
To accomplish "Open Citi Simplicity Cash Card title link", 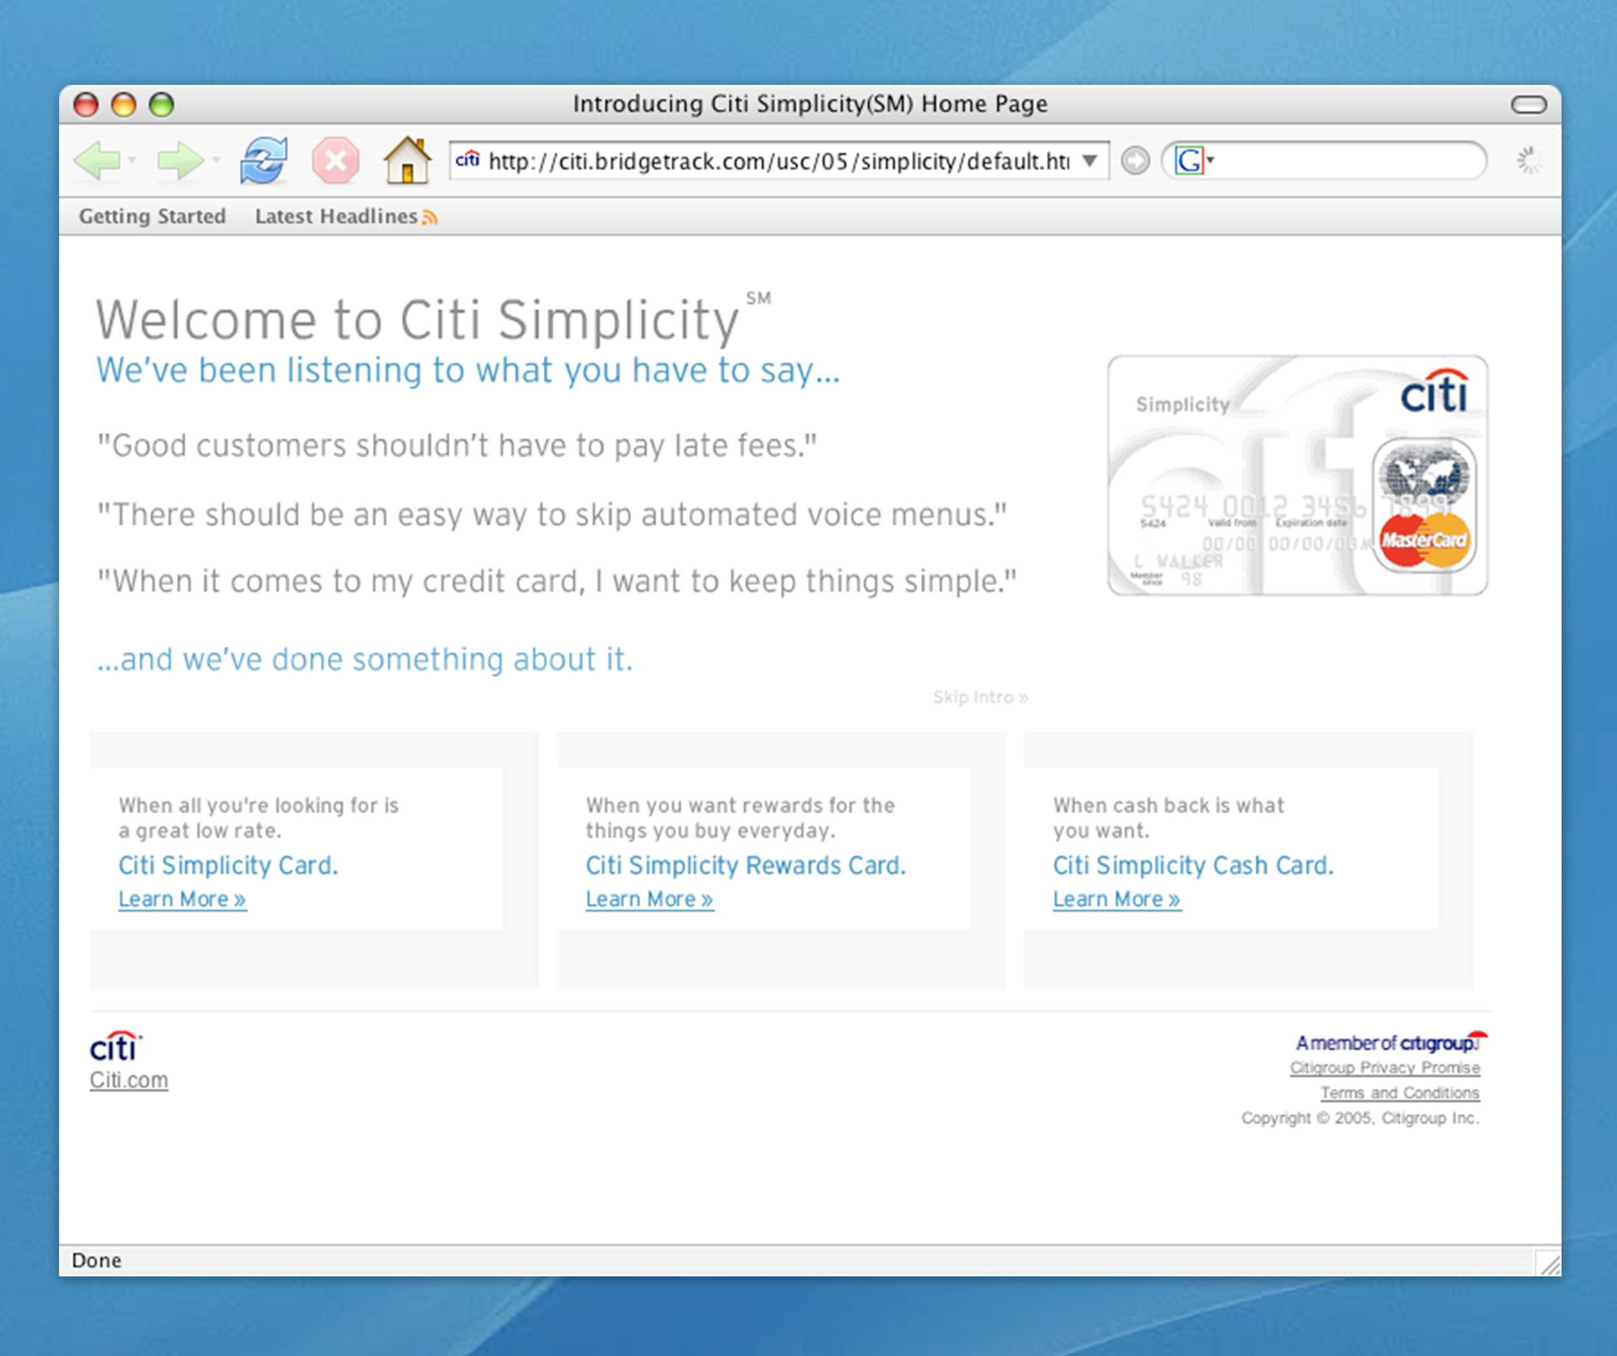I will (1193, 865).
